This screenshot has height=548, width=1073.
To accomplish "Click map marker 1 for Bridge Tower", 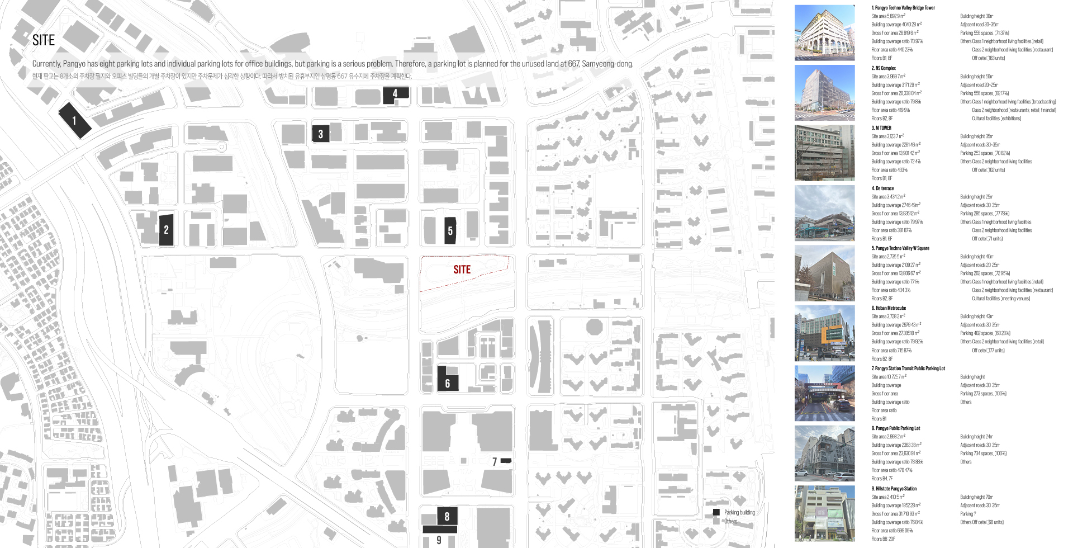I will (x=74, y=120).
